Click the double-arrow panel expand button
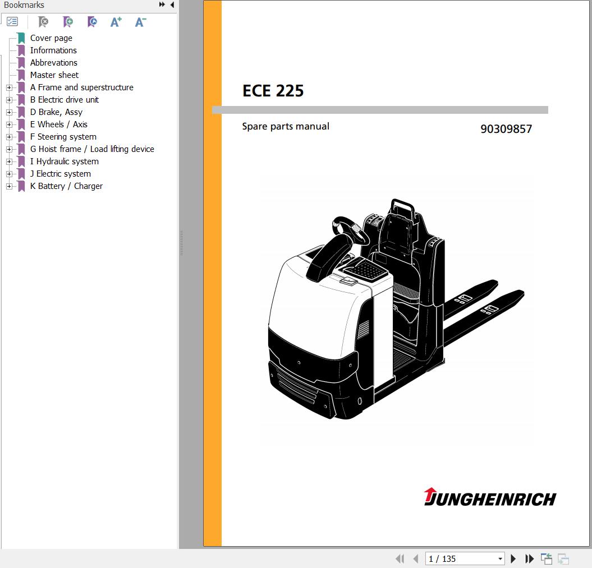The width and height of the screenshot is (592, 568). [162, 5]
